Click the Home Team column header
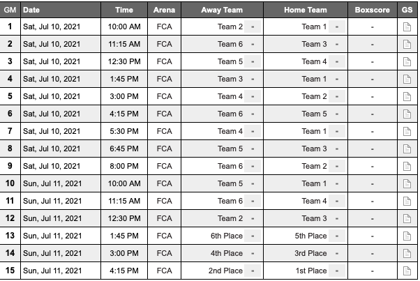The height and width of the screenshot is (281, 420). pyautogui.click(x=306, y=10)
